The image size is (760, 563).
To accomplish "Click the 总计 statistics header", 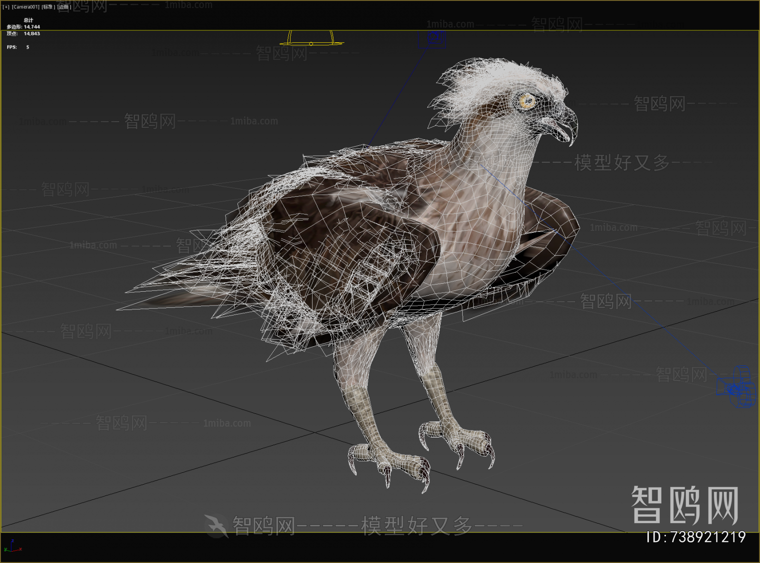I will point(28,20).
